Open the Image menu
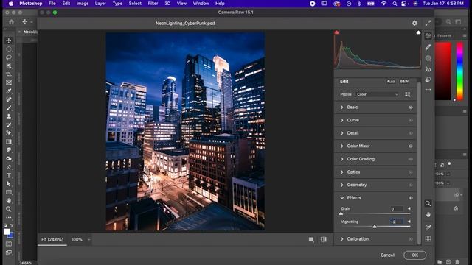 point(82,4)
